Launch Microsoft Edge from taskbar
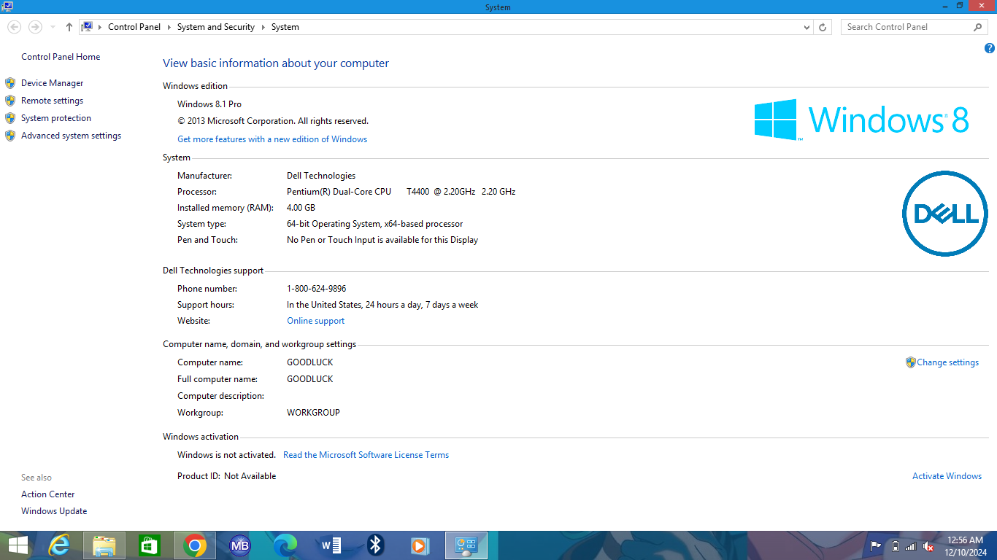The width and height of the screenshot is (997, 560). click(x=285, y=545)
